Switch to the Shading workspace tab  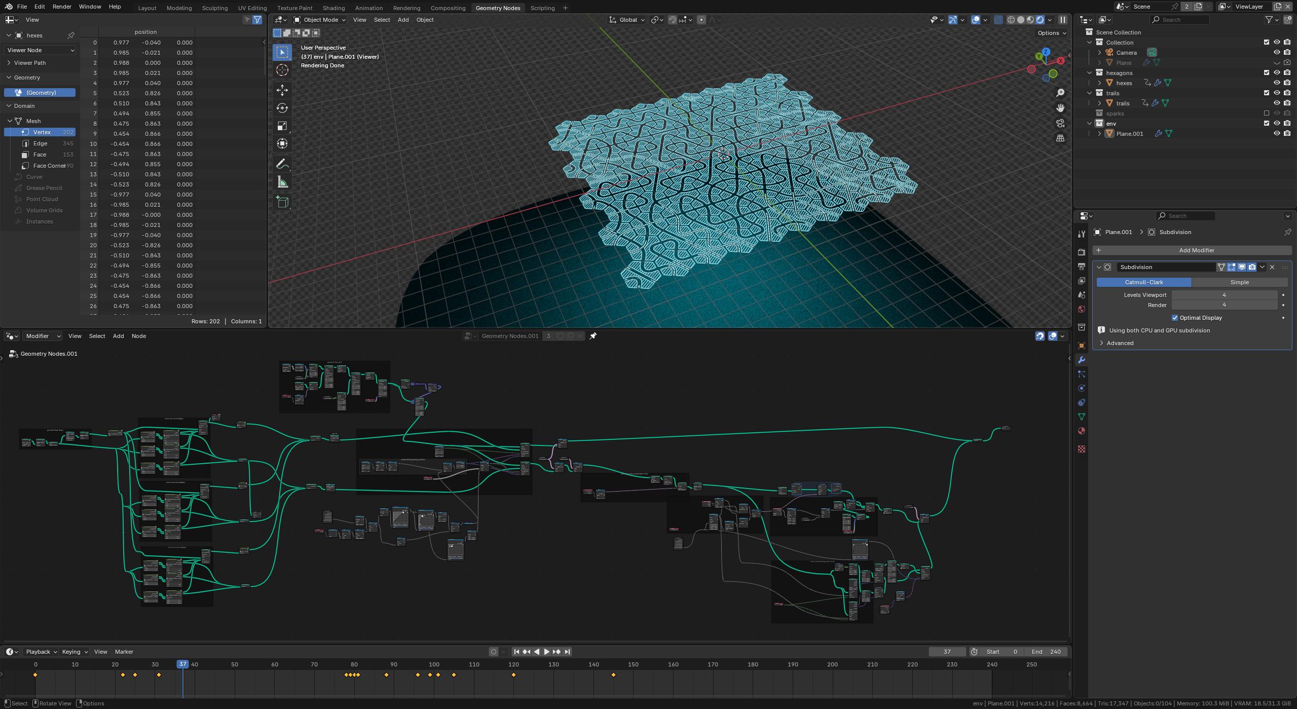coord(333,8)
